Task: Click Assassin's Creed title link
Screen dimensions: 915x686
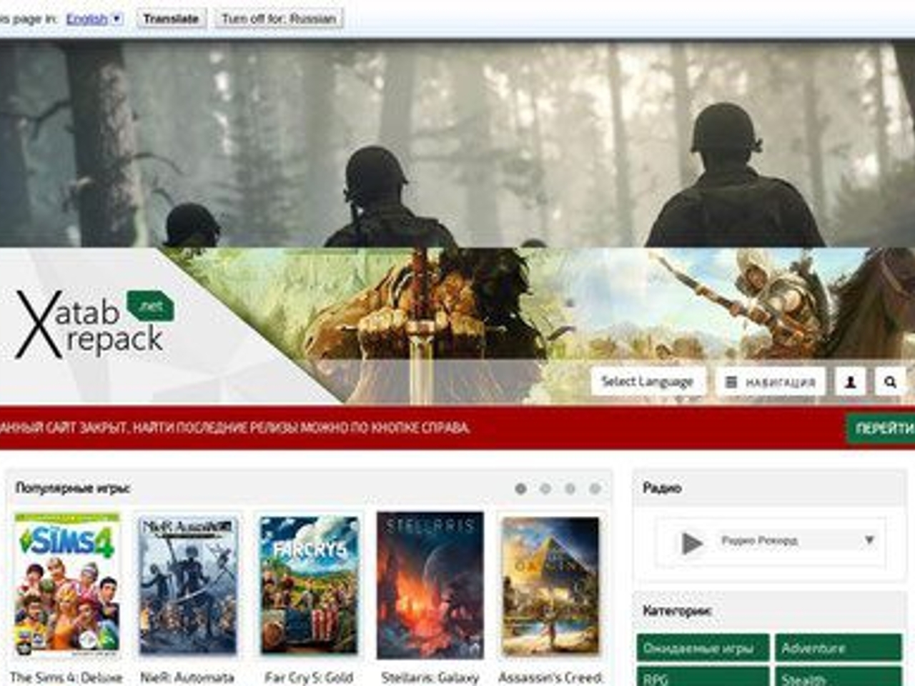Action: point(550,677)
